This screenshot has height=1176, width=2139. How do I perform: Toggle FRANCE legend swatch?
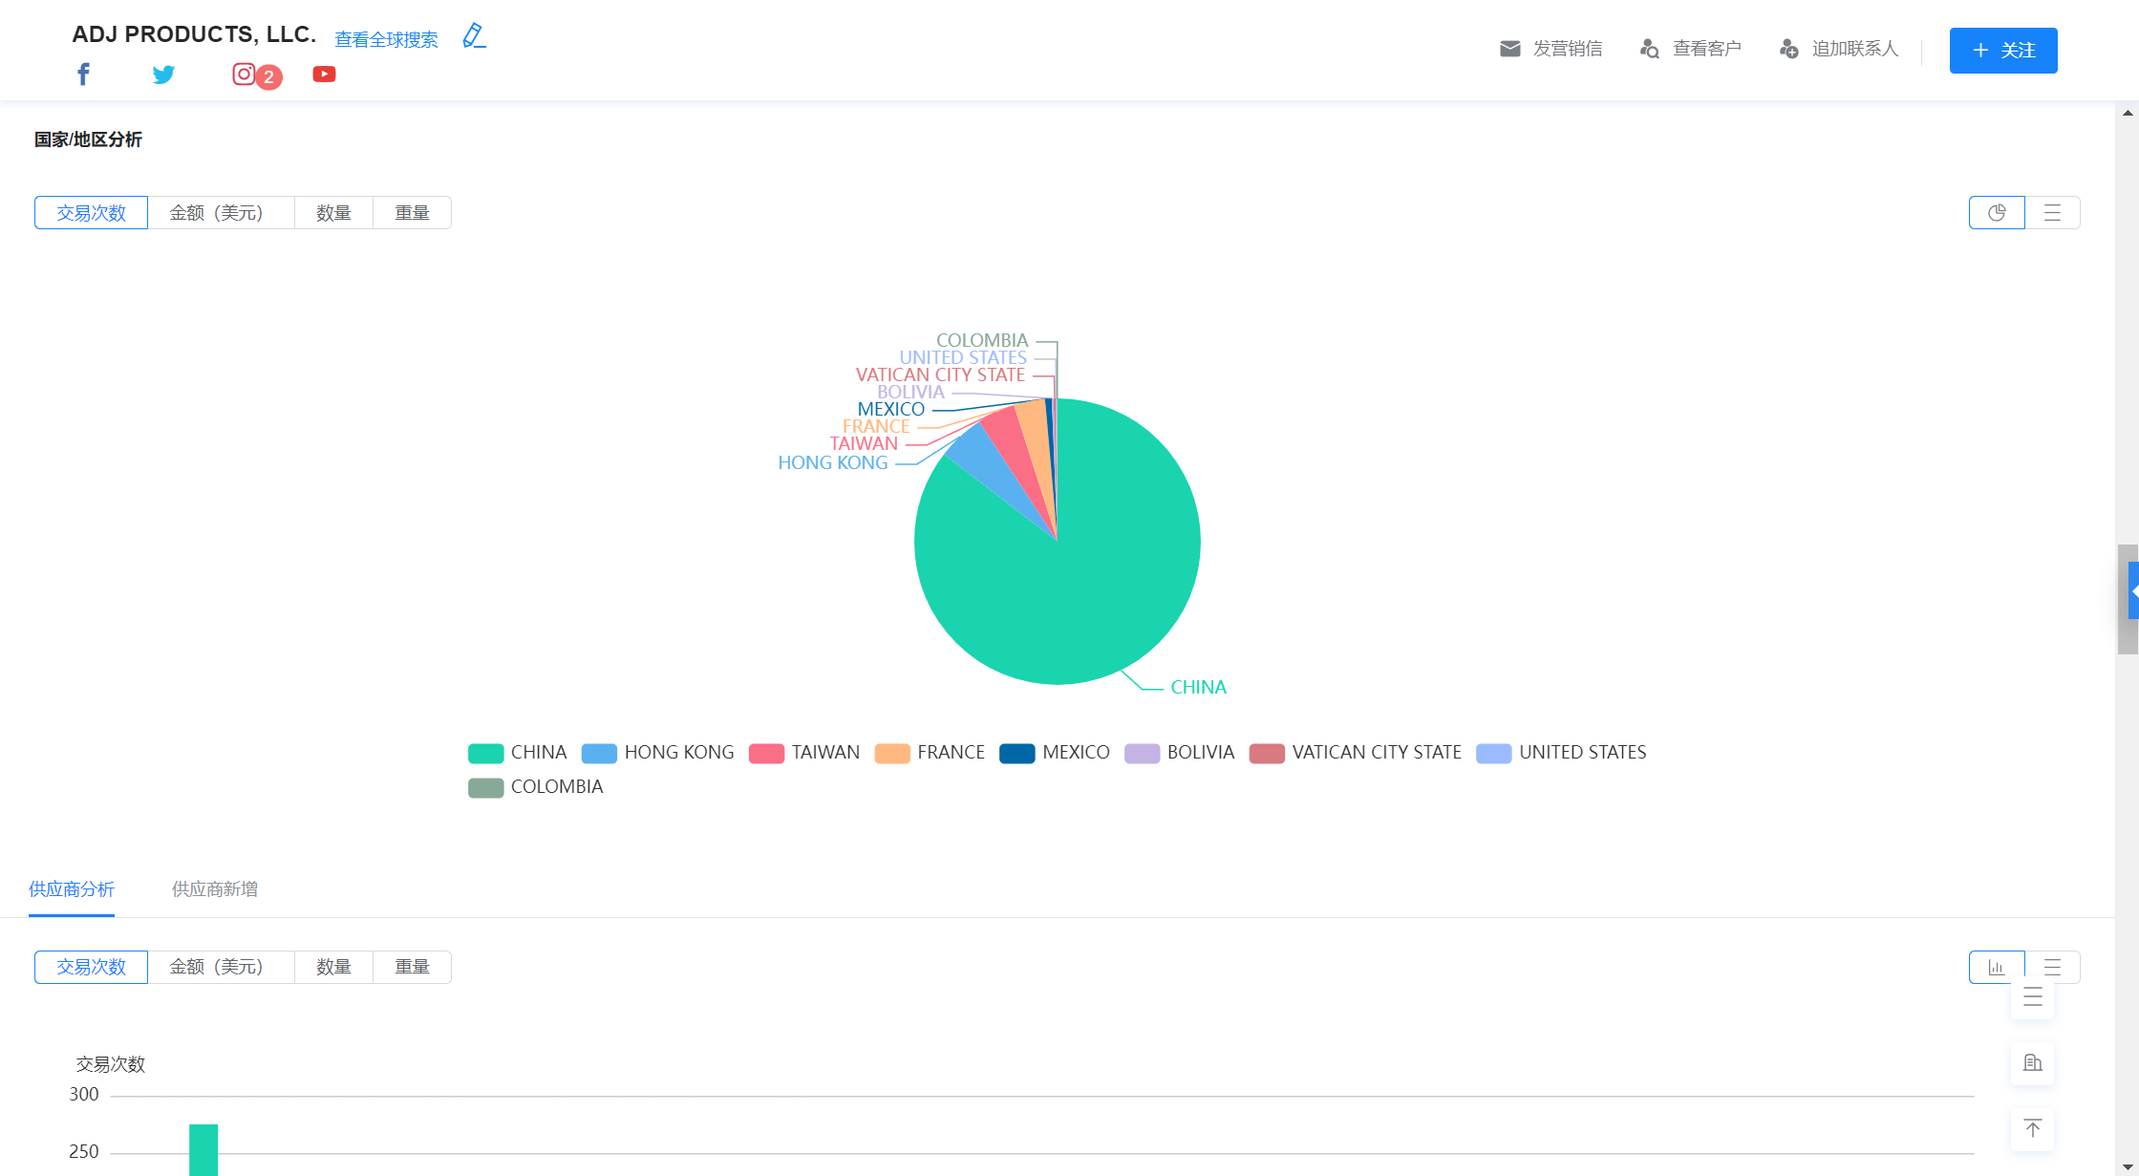click(x=892, y=753)
